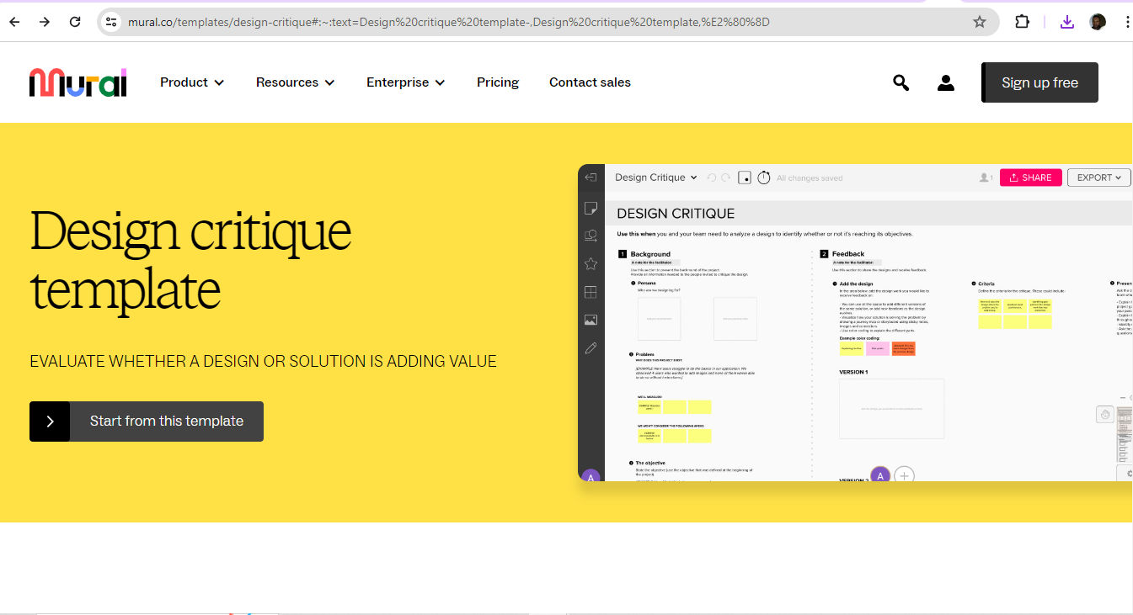Viewport: 1133px width, 615px height.
Task: Click the VERSION 1 empty design box
Action: click(891, 409)
